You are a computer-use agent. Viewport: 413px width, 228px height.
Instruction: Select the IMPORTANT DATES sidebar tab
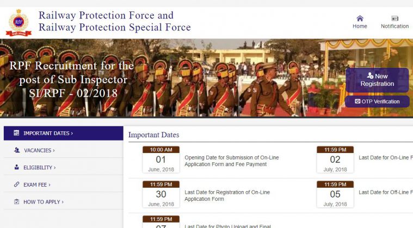point(64,133)
